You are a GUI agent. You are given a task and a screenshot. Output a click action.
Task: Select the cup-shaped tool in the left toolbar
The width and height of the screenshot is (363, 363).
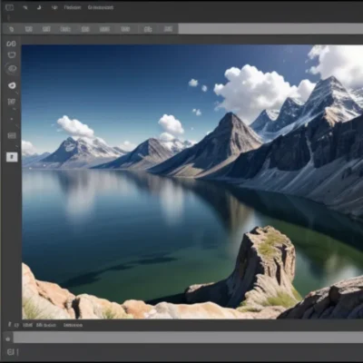coord(12,55)
